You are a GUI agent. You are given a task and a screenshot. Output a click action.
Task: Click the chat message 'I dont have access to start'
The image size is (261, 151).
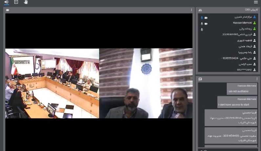[x=237, y=102]
